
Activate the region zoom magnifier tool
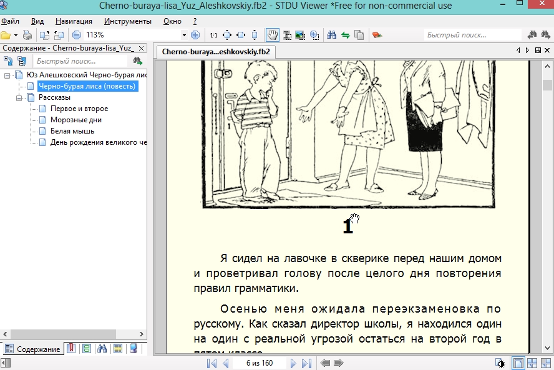314,36
